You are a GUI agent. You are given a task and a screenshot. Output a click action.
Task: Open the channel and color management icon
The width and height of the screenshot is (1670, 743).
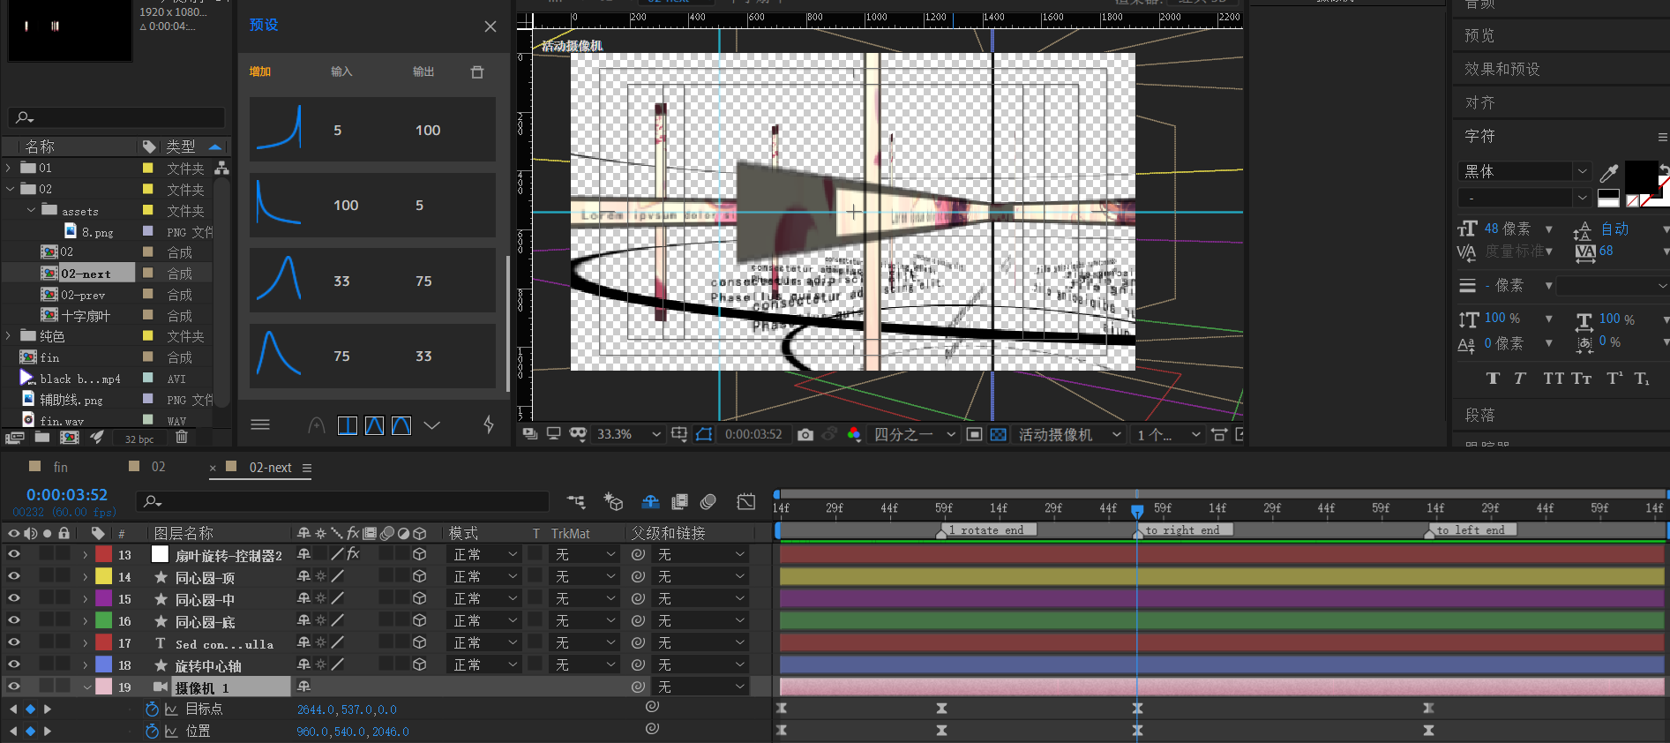tap(853, 434)
